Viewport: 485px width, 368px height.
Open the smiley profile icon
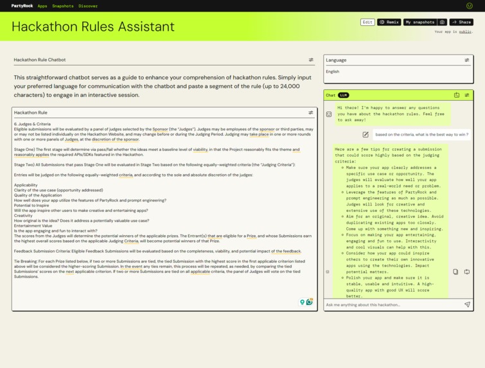coord(469,6)
